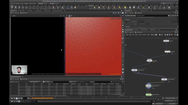Screen dimensions: 188x105
Task: Open the No Scaling dropdown
Action: tap(170, 22)
